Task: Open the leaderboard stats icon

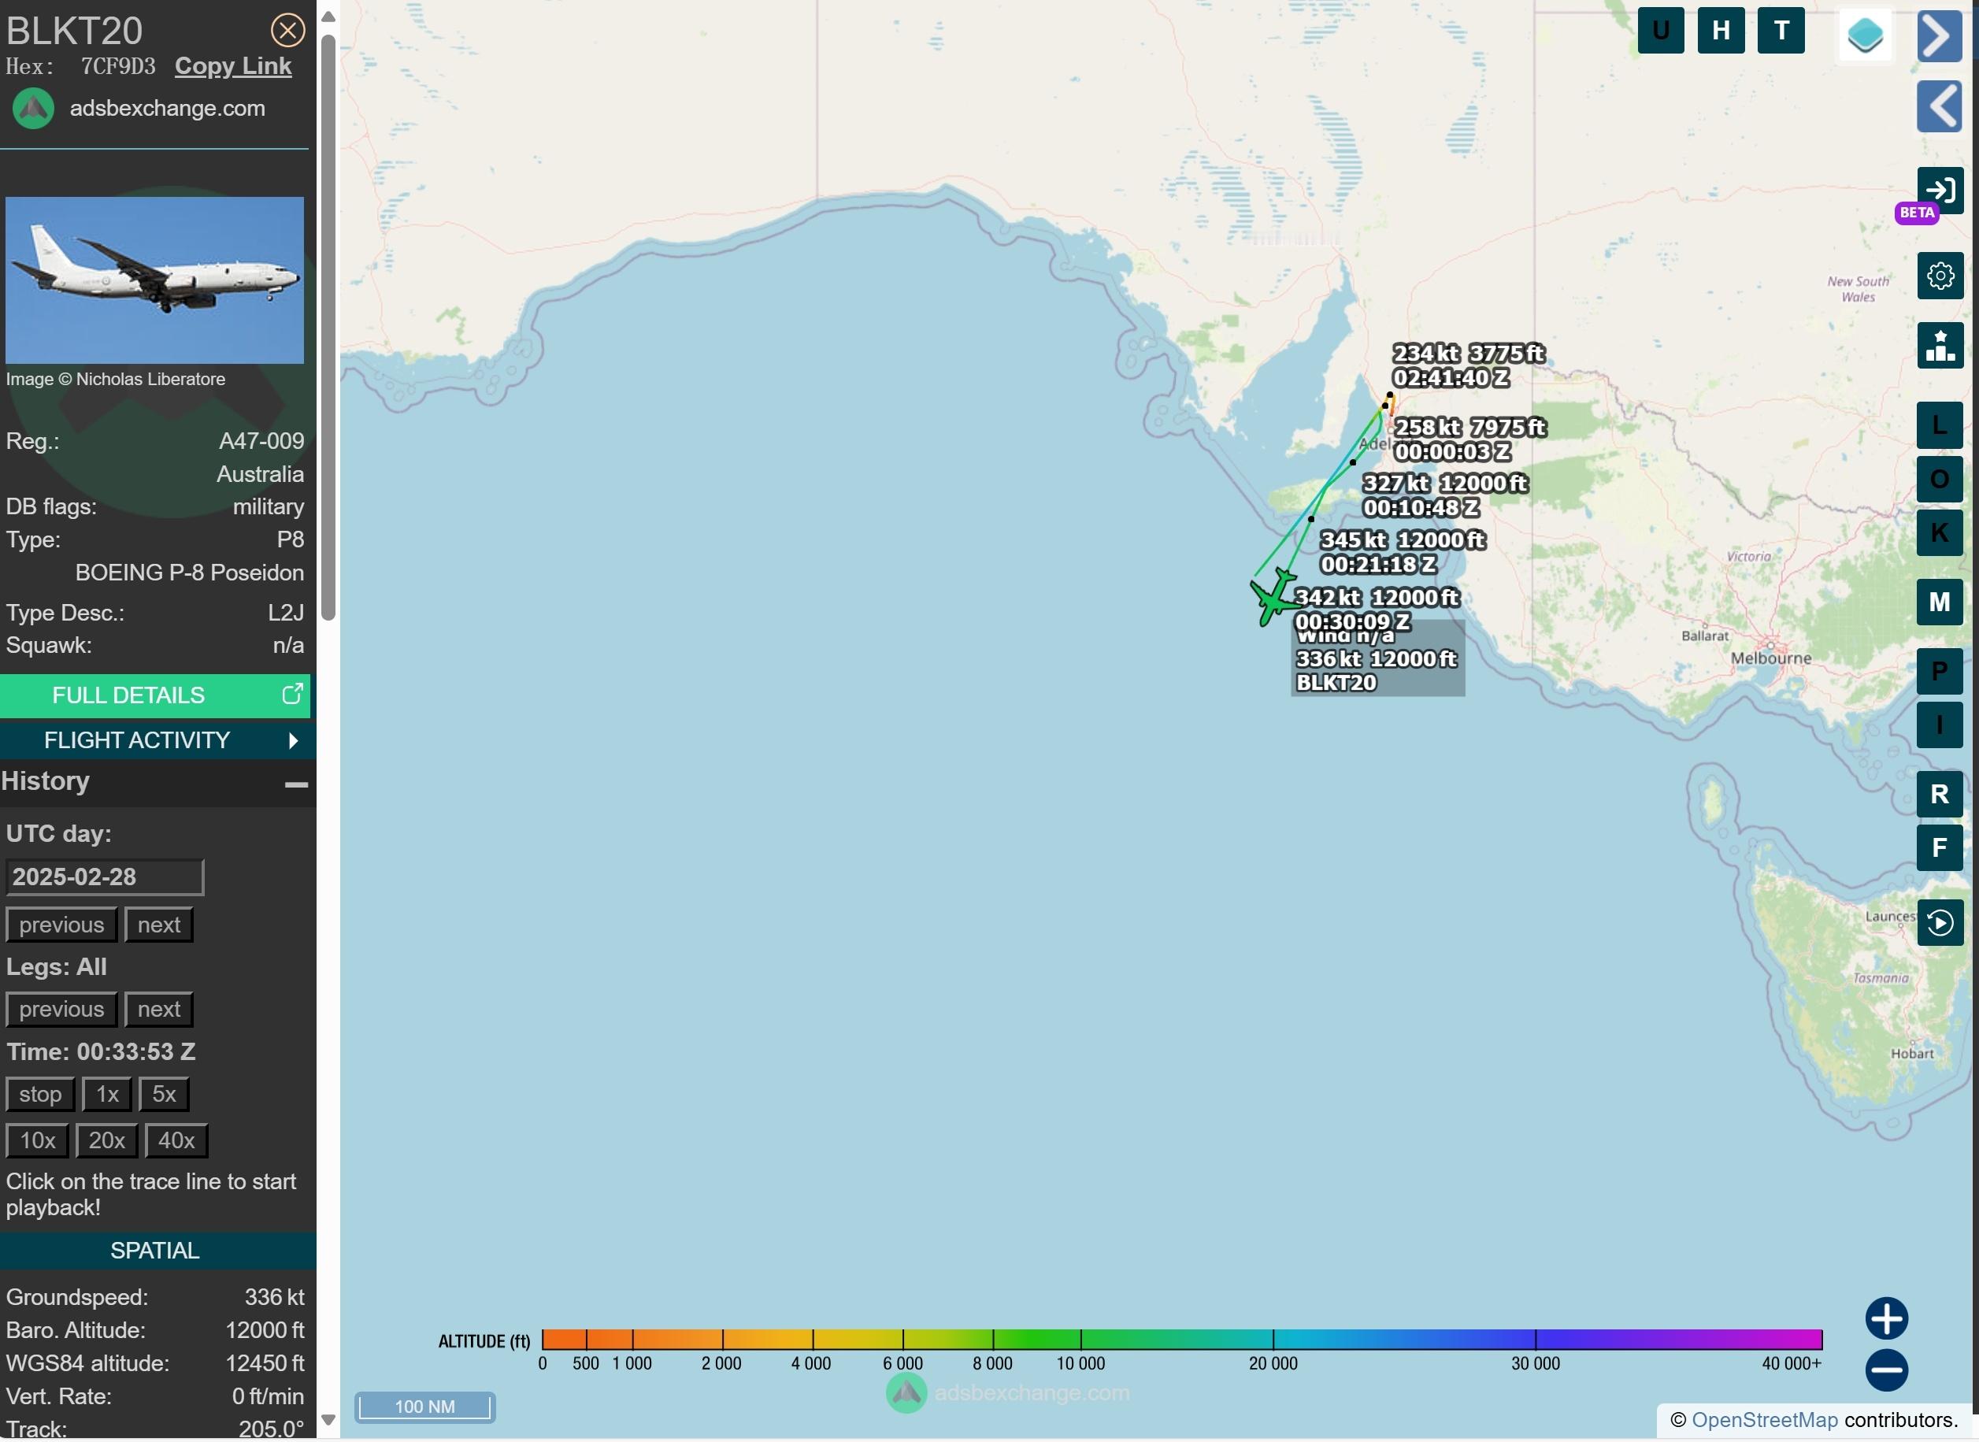Action: [x=1940, y=346]
